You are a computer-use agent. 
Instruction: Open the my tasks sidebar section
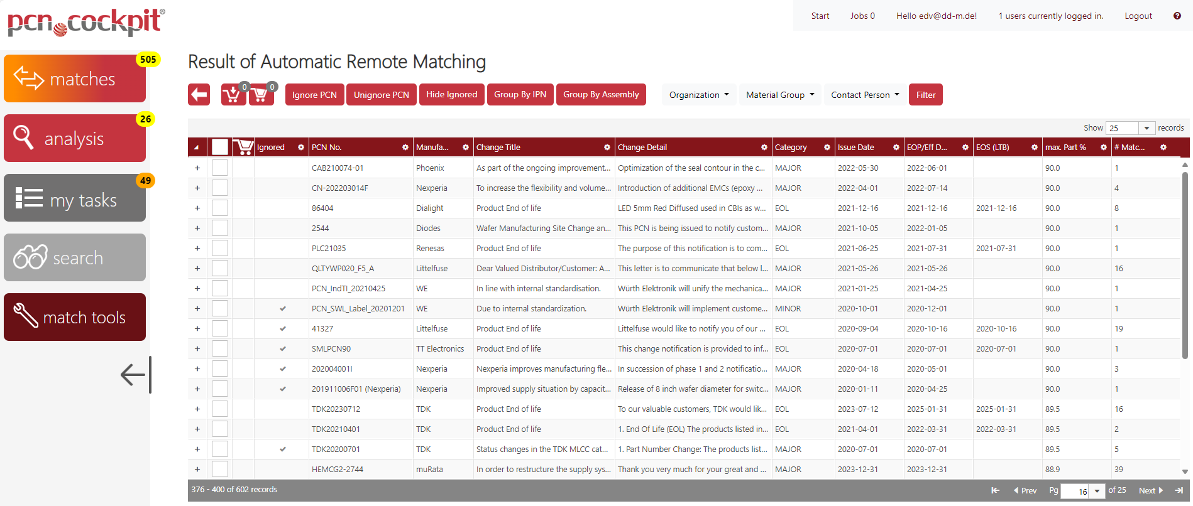tap(75, 198)
